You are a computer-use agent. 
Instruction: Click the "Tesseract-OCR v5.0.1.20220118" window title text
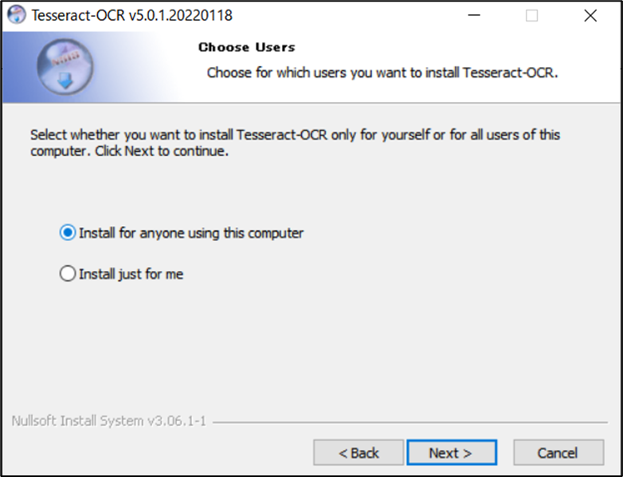point(132,15)
